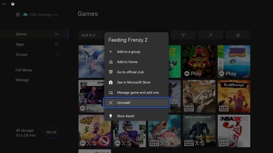
Task: Open the Manage section
Action: [22, 80]
